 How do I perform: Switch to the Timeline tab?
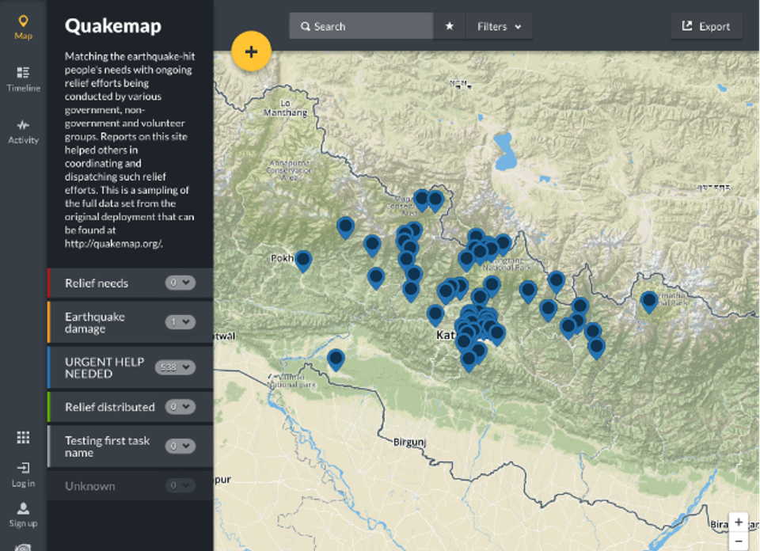click(x=23, y=77)
